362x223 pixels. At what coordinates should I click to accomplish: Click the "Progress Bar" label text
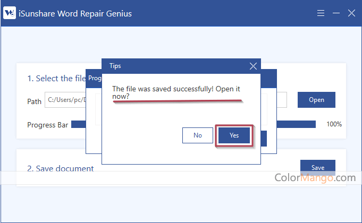[x=46, y=125]
